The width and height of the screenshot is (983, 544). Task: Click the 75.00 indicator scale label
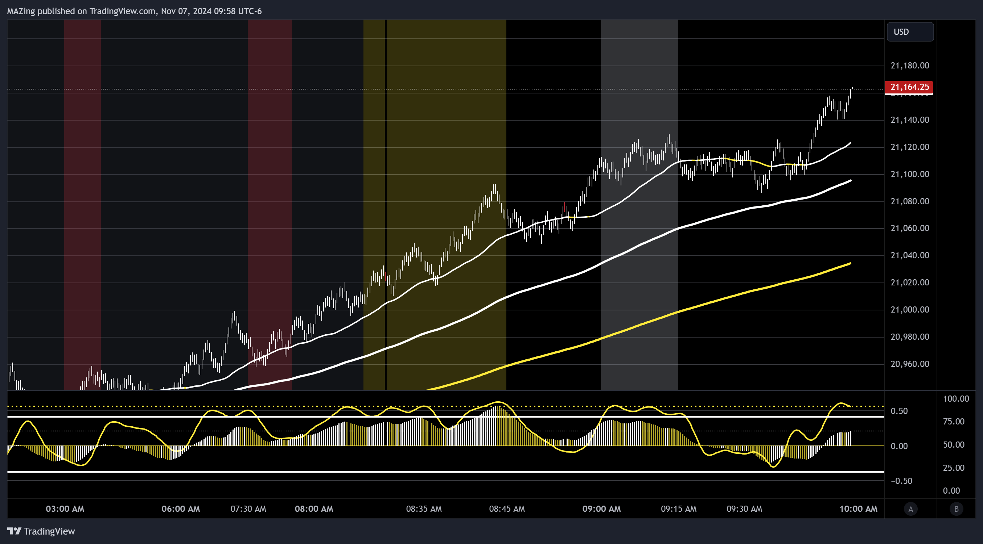pos(954,422)
